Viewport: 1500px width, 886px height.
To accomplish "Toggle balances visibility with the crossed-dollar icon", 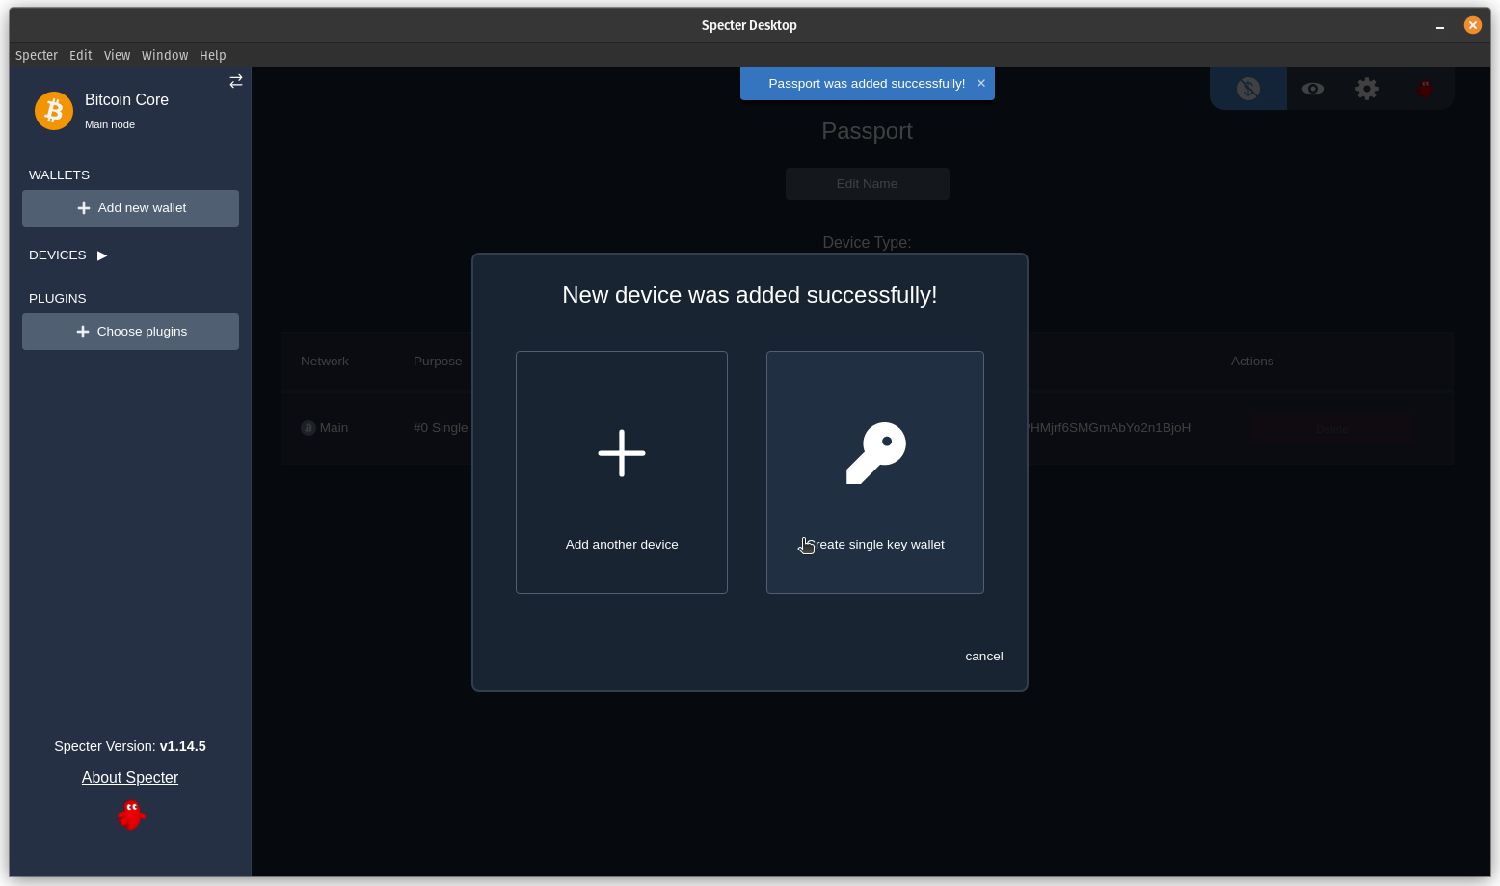I will tap(1247, 88).
